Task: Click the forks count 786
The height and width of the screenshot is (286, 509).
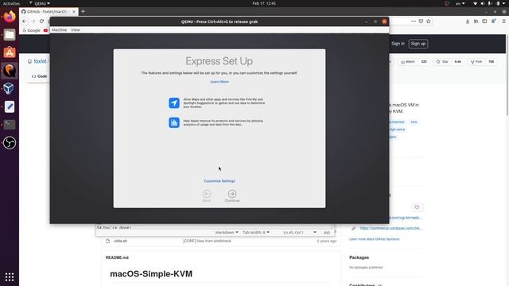Action: [492, 62]
